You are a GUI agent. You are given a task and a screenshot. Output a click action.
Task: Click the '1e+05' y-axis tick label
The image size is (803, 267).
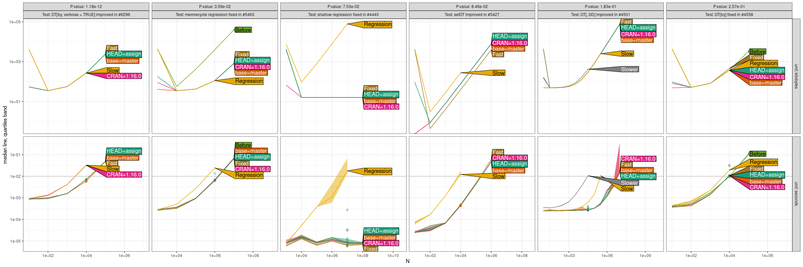pos(15,22)
